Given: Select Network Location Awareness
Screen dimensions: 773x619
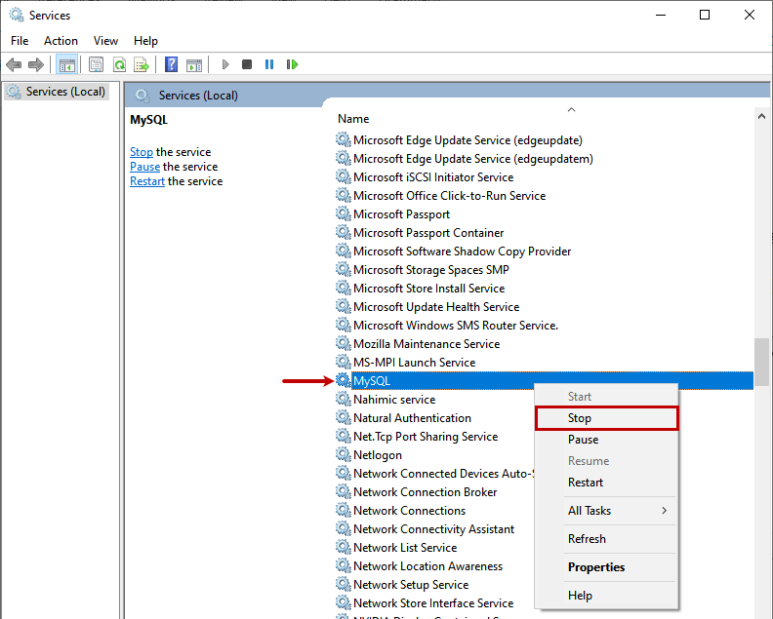Looking at the screenshot, I should point(427,566).
